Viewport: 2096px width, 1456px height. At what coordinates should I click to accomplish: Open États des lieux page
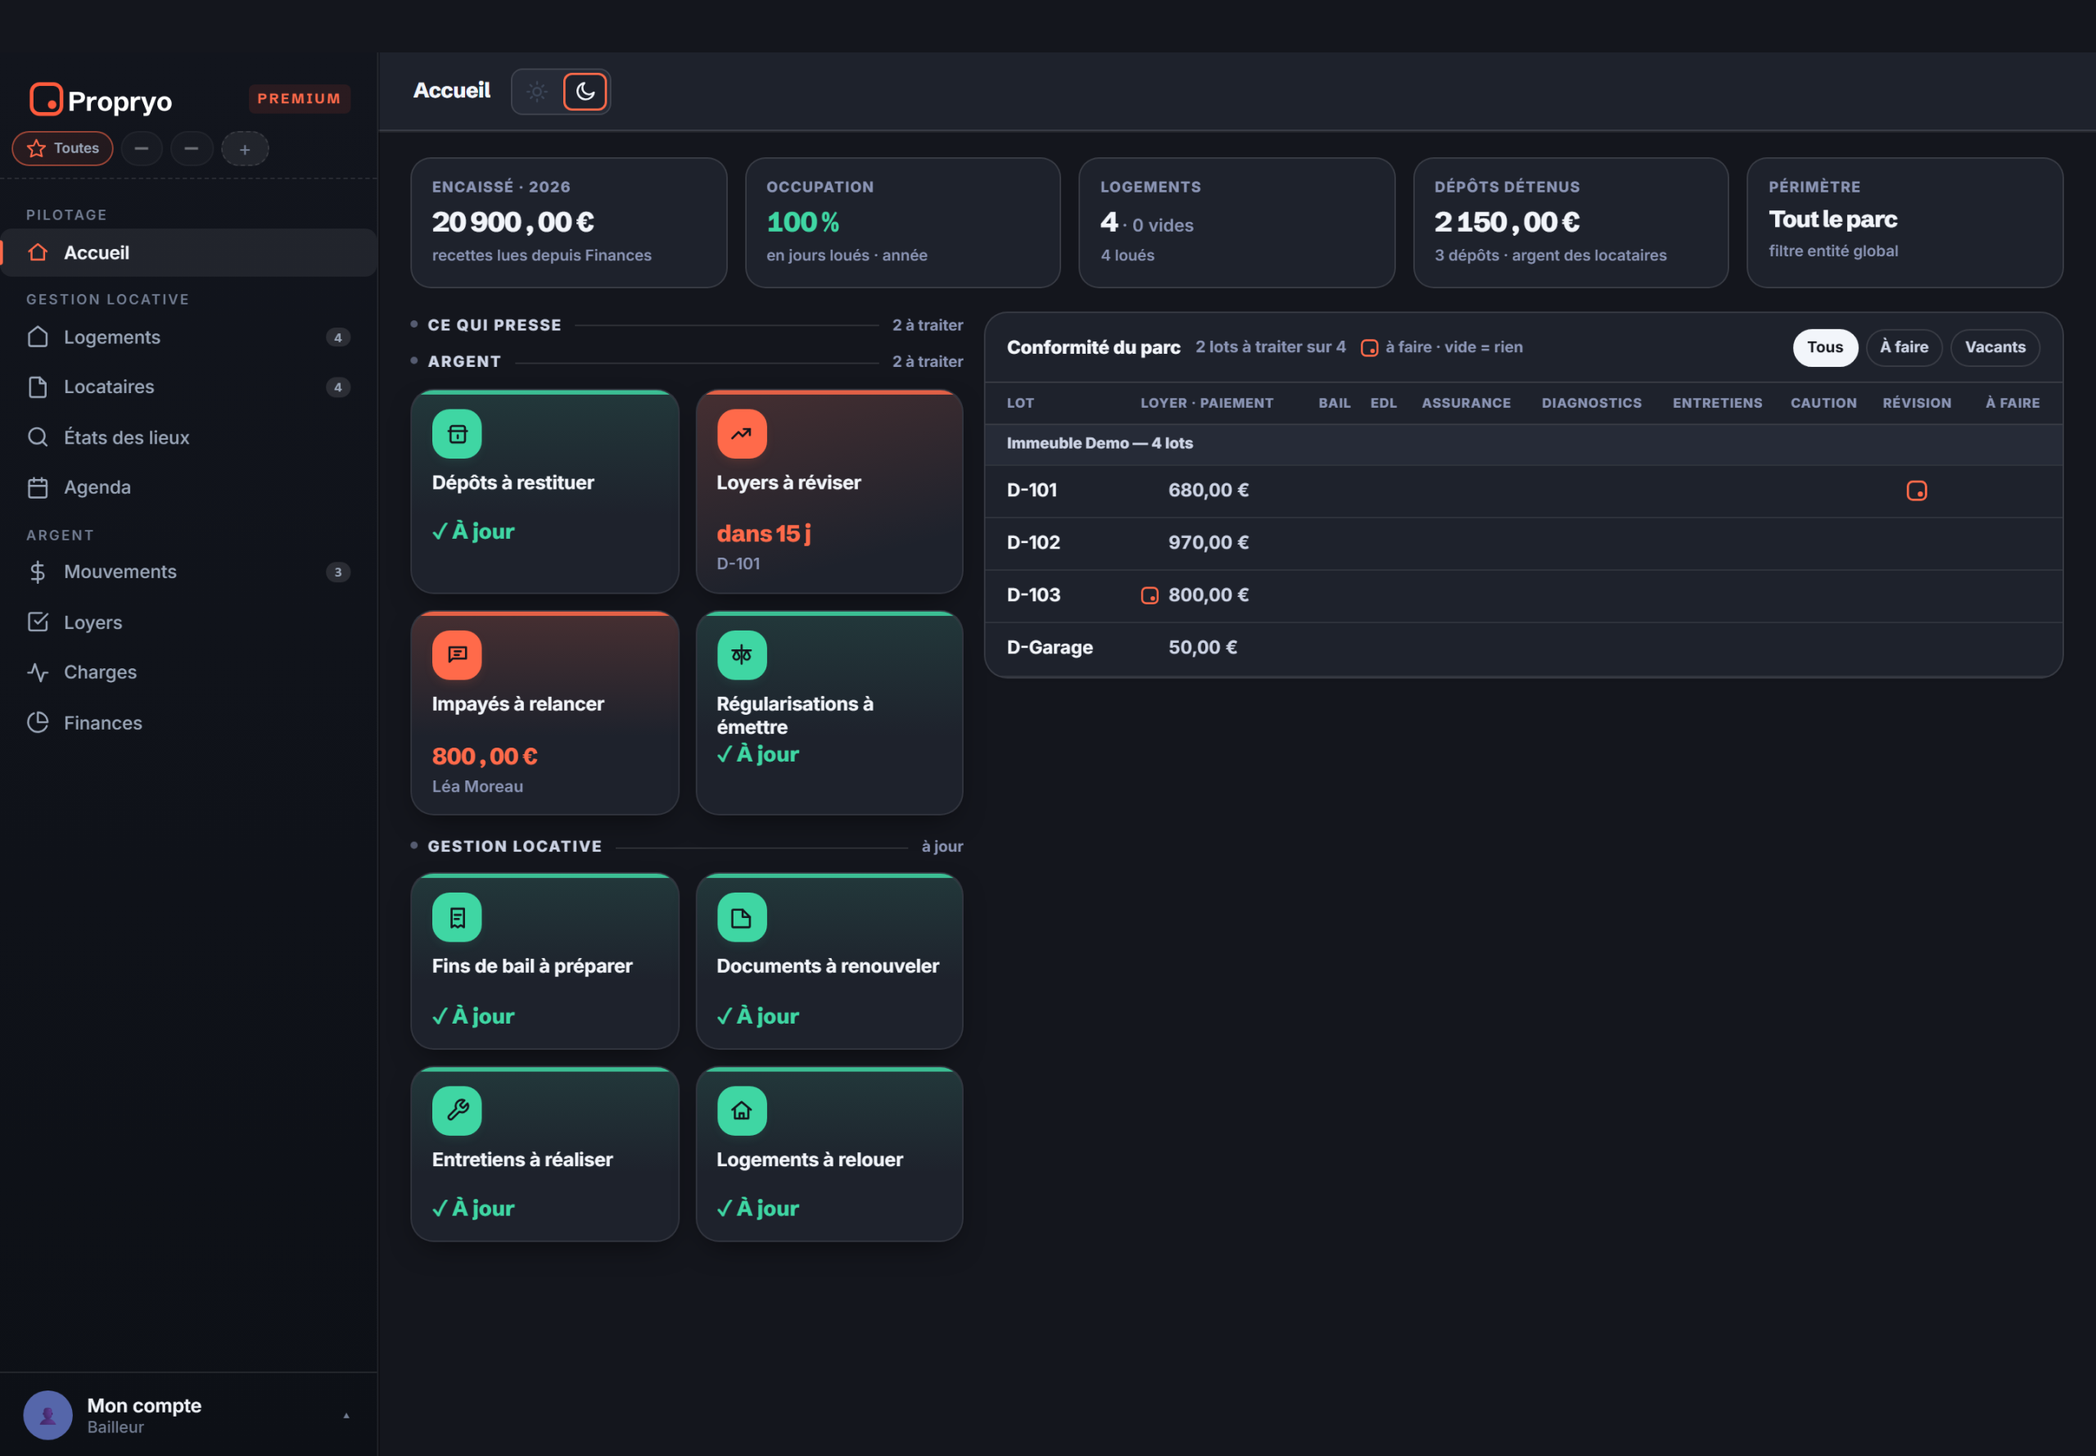point(189,438)
